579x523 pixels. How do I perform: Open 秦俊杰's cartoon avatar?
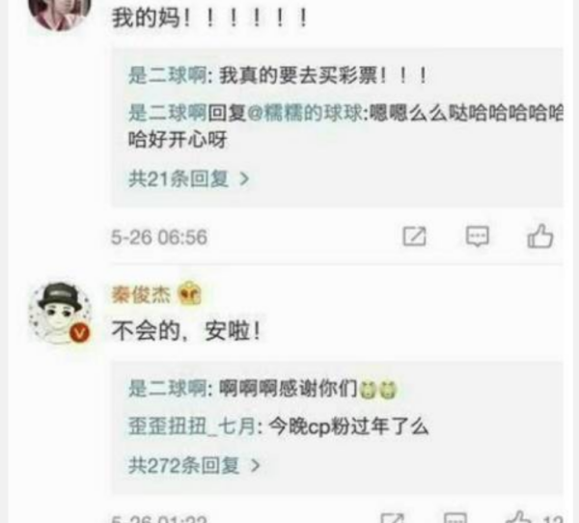point(60,314)
